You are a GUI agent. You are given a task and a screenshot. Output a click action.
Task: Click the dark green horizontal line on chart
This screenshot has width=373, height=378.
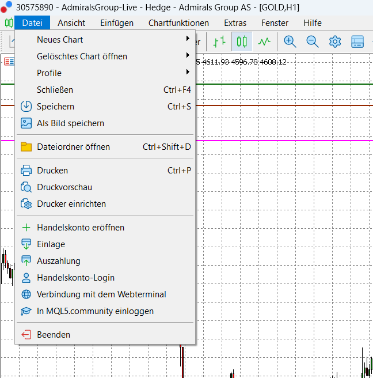284,84
